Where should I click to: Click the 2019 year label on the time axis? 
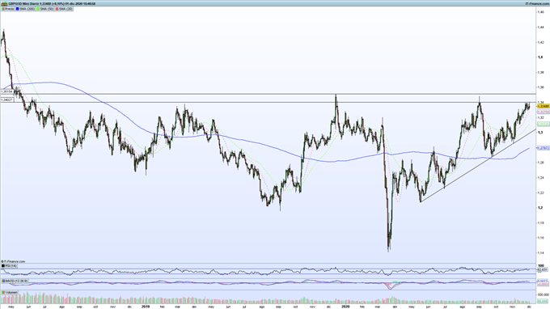click(146, 307)
